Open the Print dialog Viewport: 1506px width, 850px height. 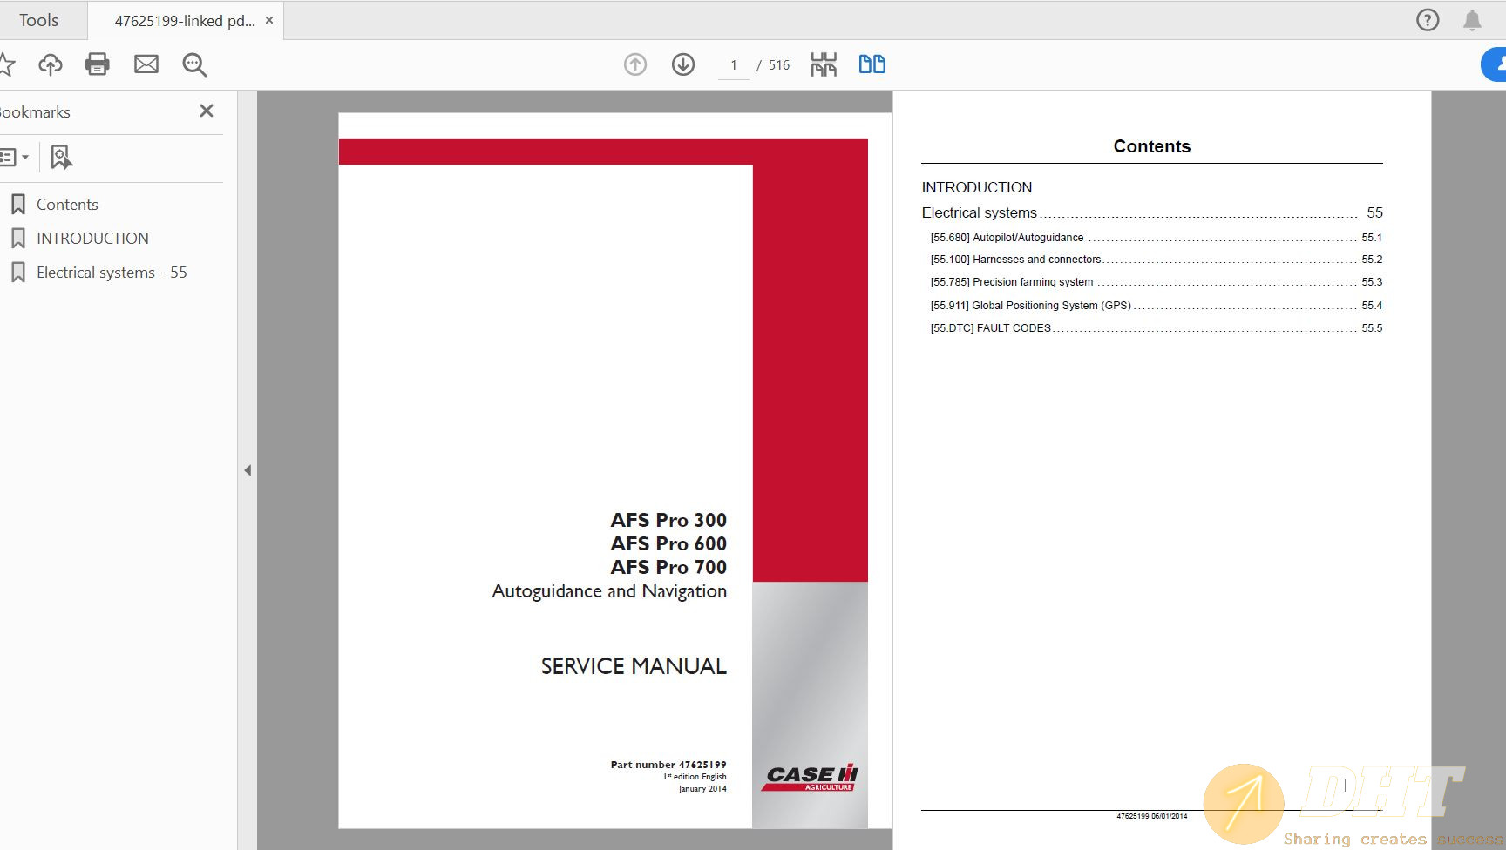point(98,64)
